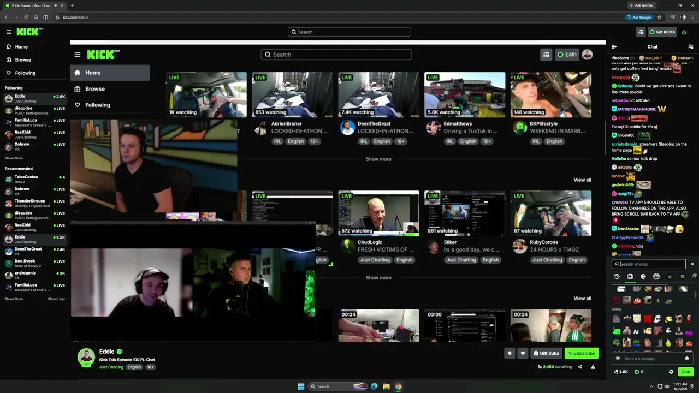Image resolution: width=699 pixels, height=393 pixels.
Task: Open chat settings gear
Action: tap(671, 372)
